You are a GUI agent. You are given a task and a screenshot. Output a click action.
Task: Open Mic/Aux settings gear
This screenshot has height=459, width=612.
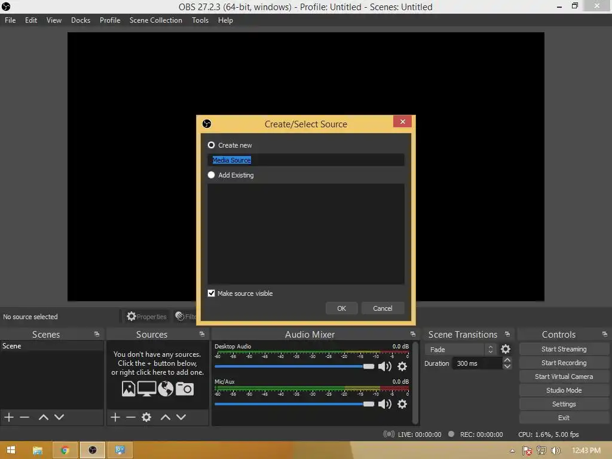click(x=402, y=403)
